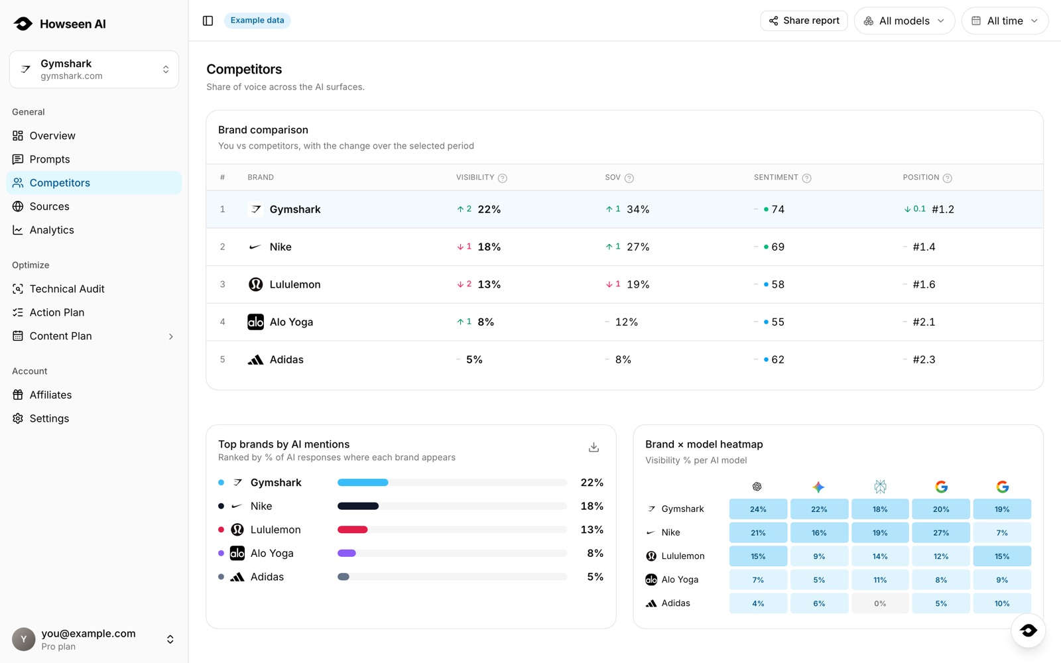The height and width of the screenshot is (663, 1061).
Task: Expand the Content Plan submenu chevron
Action: point(170,336)
